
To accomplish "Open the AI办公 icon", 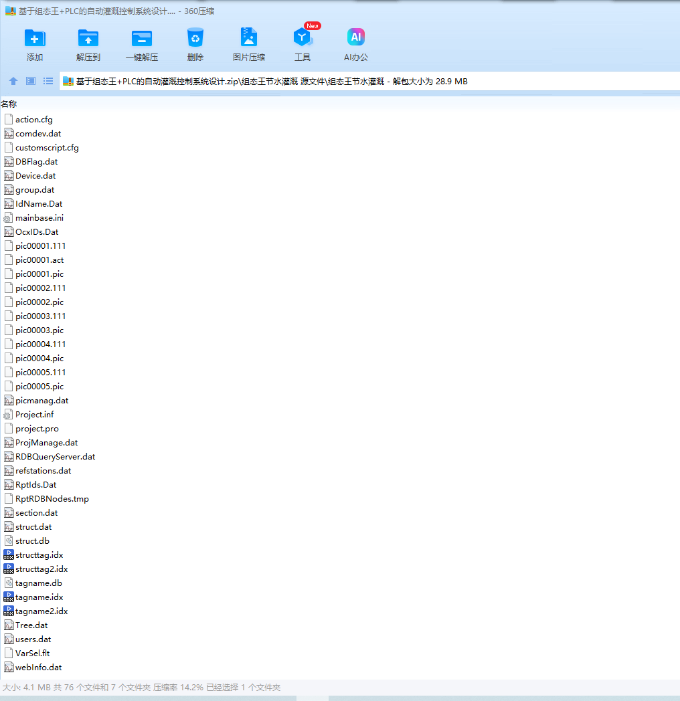I will 356,37.
